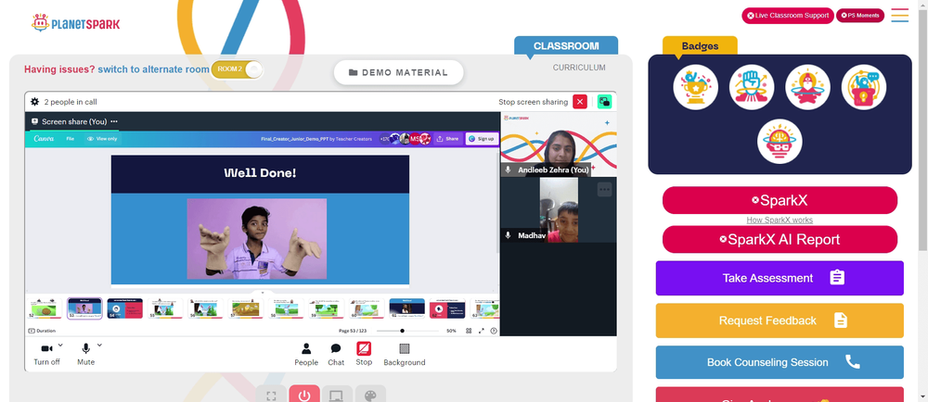Click Book Counseling Session button
Image resolution: width=928 pixels, height=402 pixels.
point(780,362)
